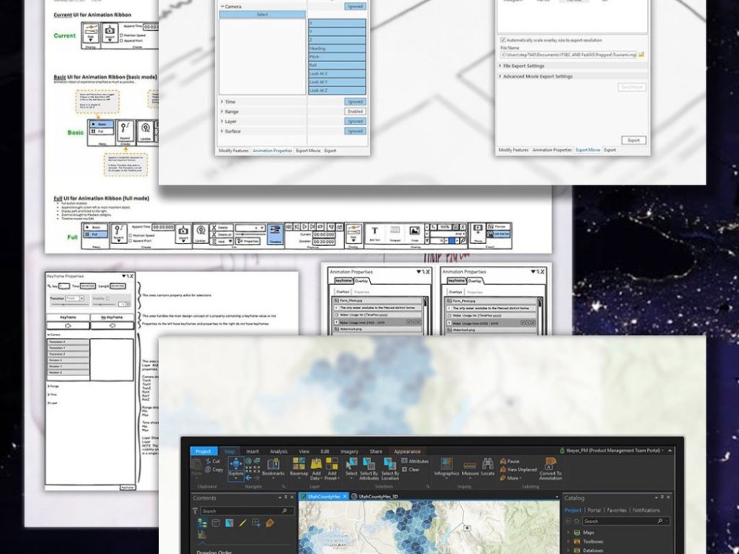Click the Explore tool in the Navigate group
This screenshot has height=554, width=739.
236,468
